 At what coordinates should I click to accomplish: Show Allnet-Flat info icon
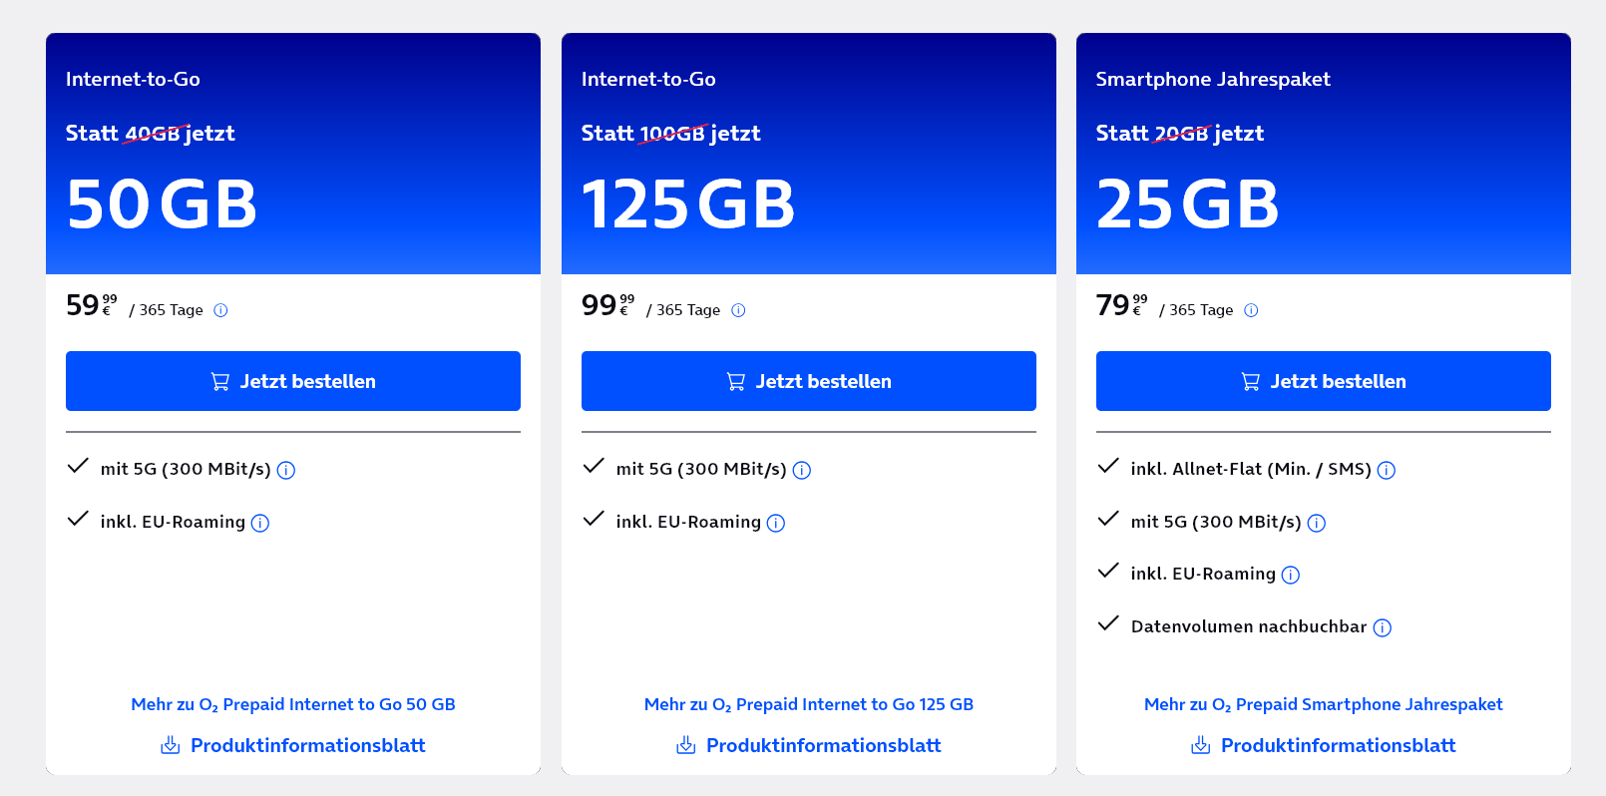(1387, 470)
